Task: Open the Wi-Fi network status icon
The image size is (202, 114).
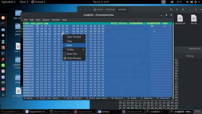Action: (x=187, y=2)
